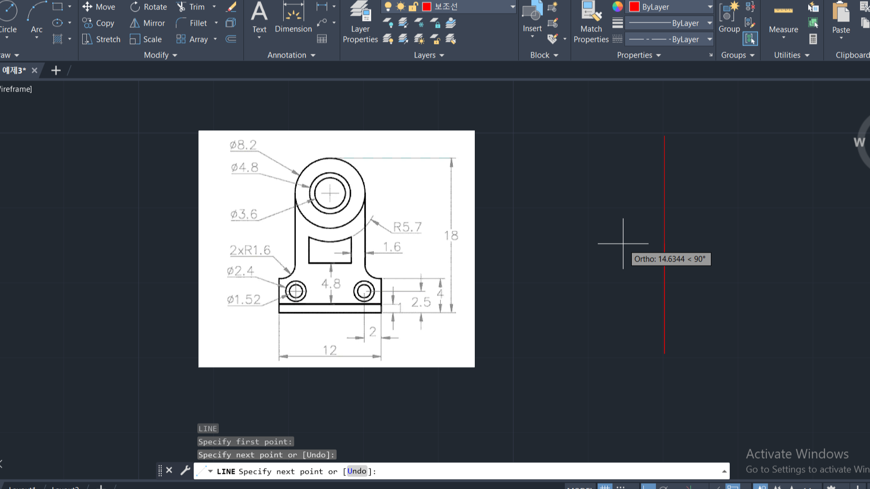Viewport: 870px width, 489px height.
Task: Select the Arc drawing tool
Action: click(x=37, y=18)
